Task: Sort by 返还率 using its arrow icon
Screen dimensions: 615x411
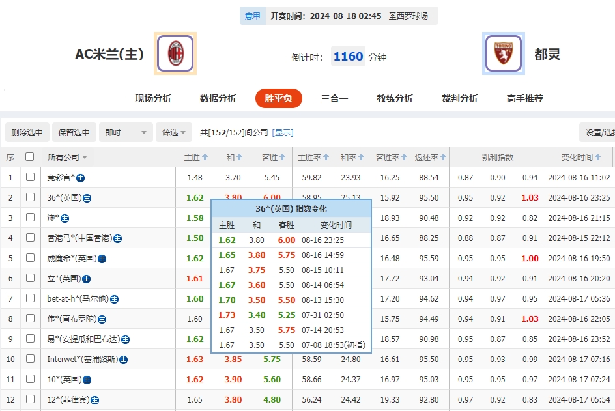Action: click(x=444, y=156)
